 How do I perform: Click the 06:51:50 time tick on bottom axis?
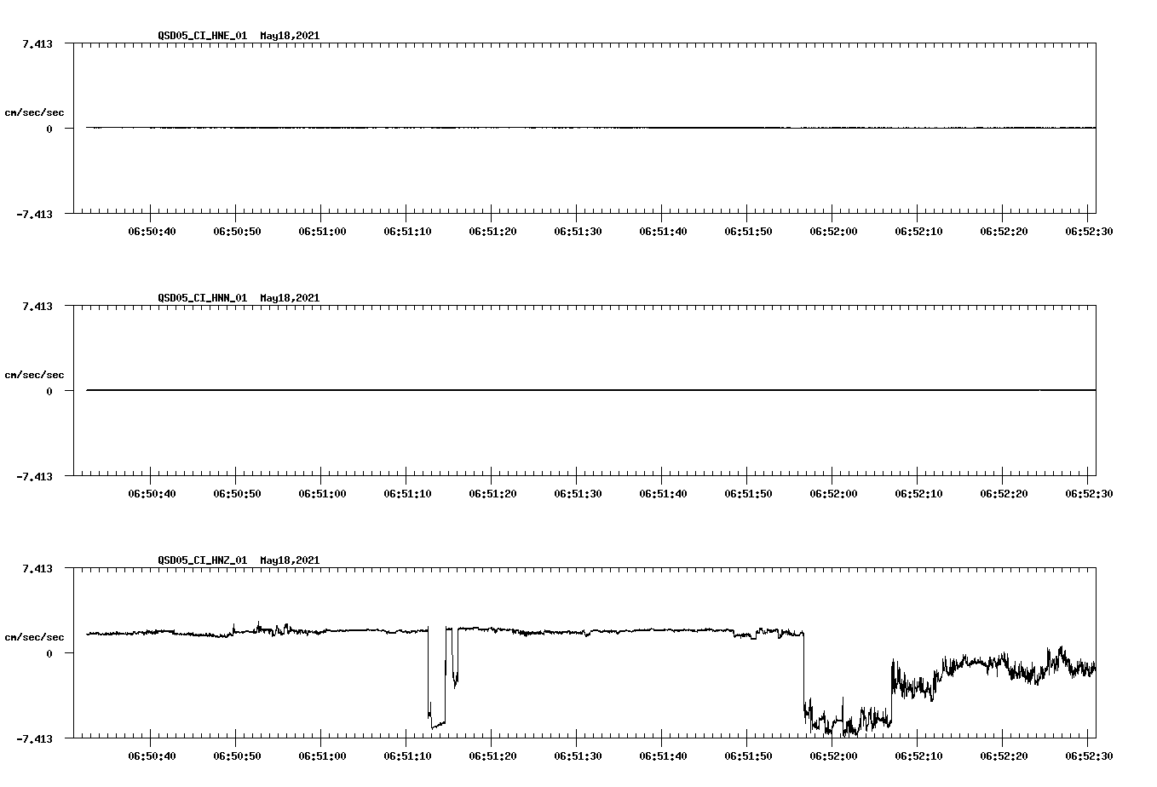pos(749,754)
